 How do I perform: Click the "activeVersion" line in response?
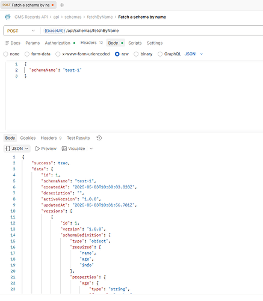[x=71, y=199]
